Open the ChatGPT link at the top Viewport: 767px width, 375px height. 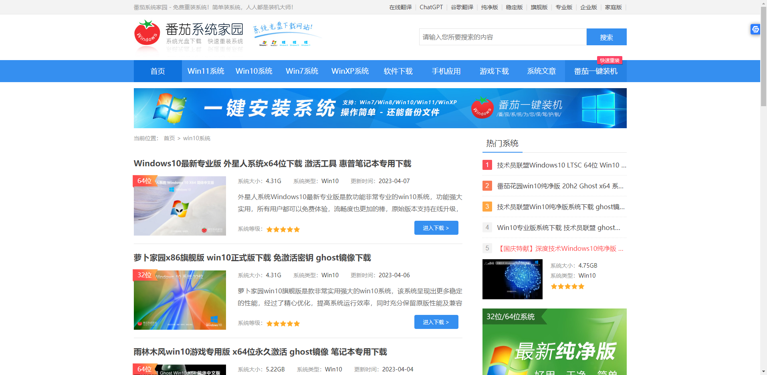[431, 7]
